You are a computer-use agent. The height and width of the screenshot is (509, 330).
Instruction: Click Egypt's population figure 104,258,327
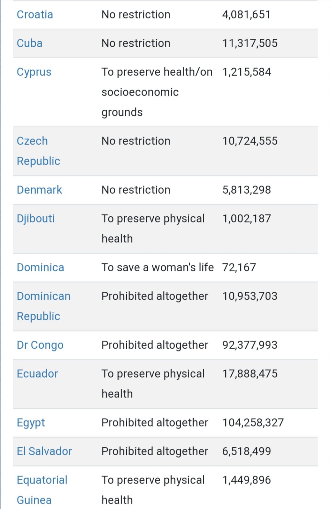pos(253,423)
